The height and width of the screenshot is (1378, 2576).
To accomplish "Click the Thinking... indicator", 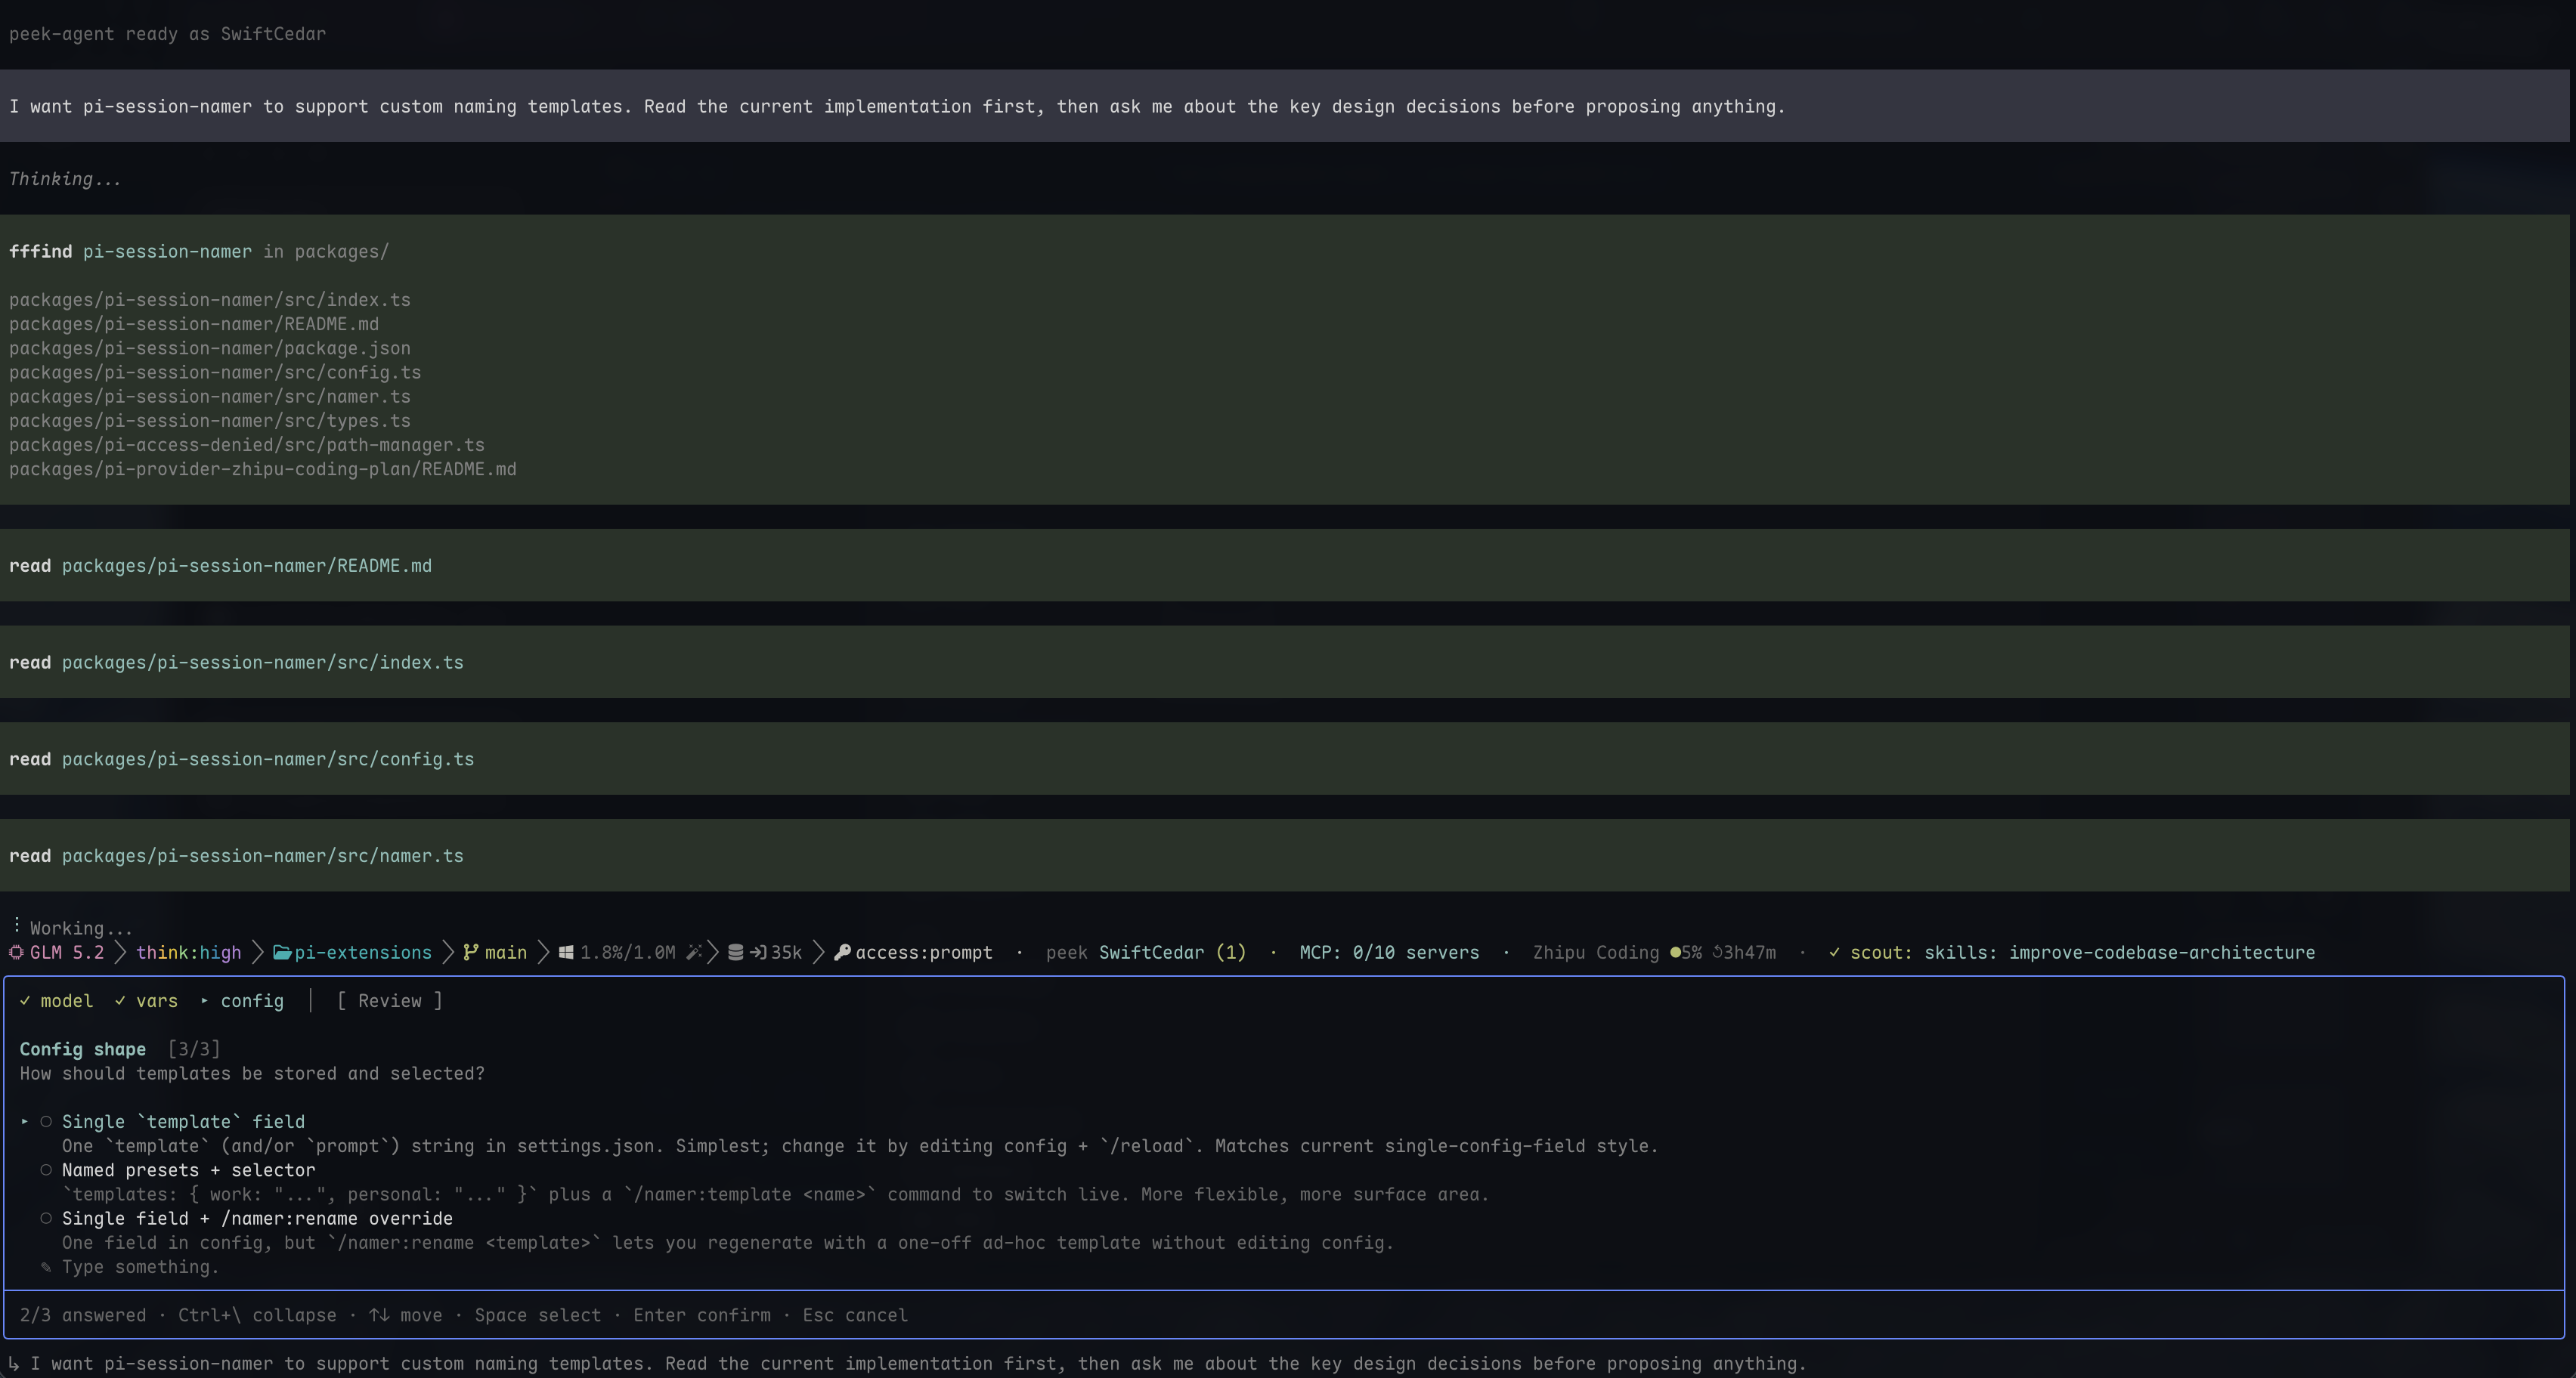I will click(65, 179).
